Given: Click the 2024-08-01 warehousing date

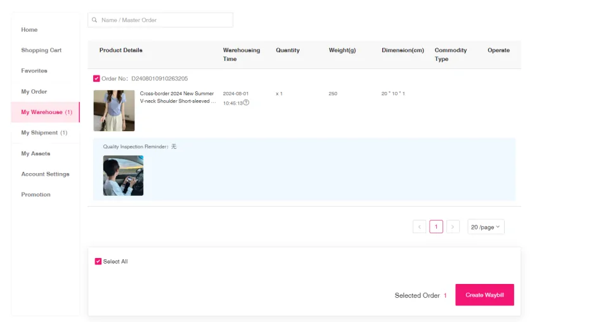Looking at the screenshot, I should click(236, 94).
